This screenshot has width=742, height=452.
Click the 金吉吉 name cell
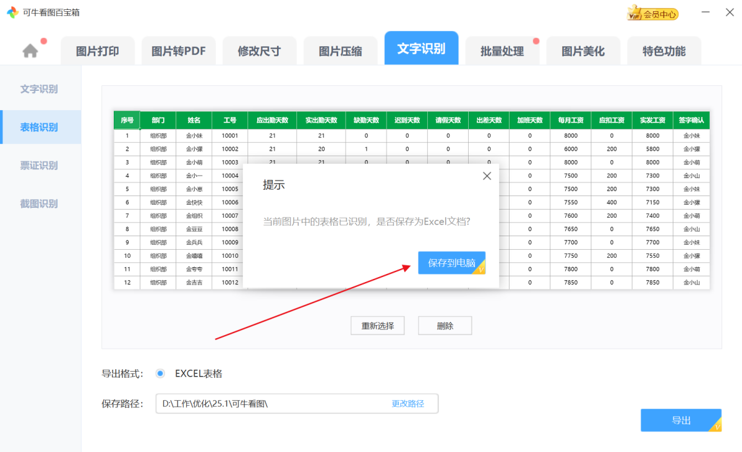[x=194, y=283]
